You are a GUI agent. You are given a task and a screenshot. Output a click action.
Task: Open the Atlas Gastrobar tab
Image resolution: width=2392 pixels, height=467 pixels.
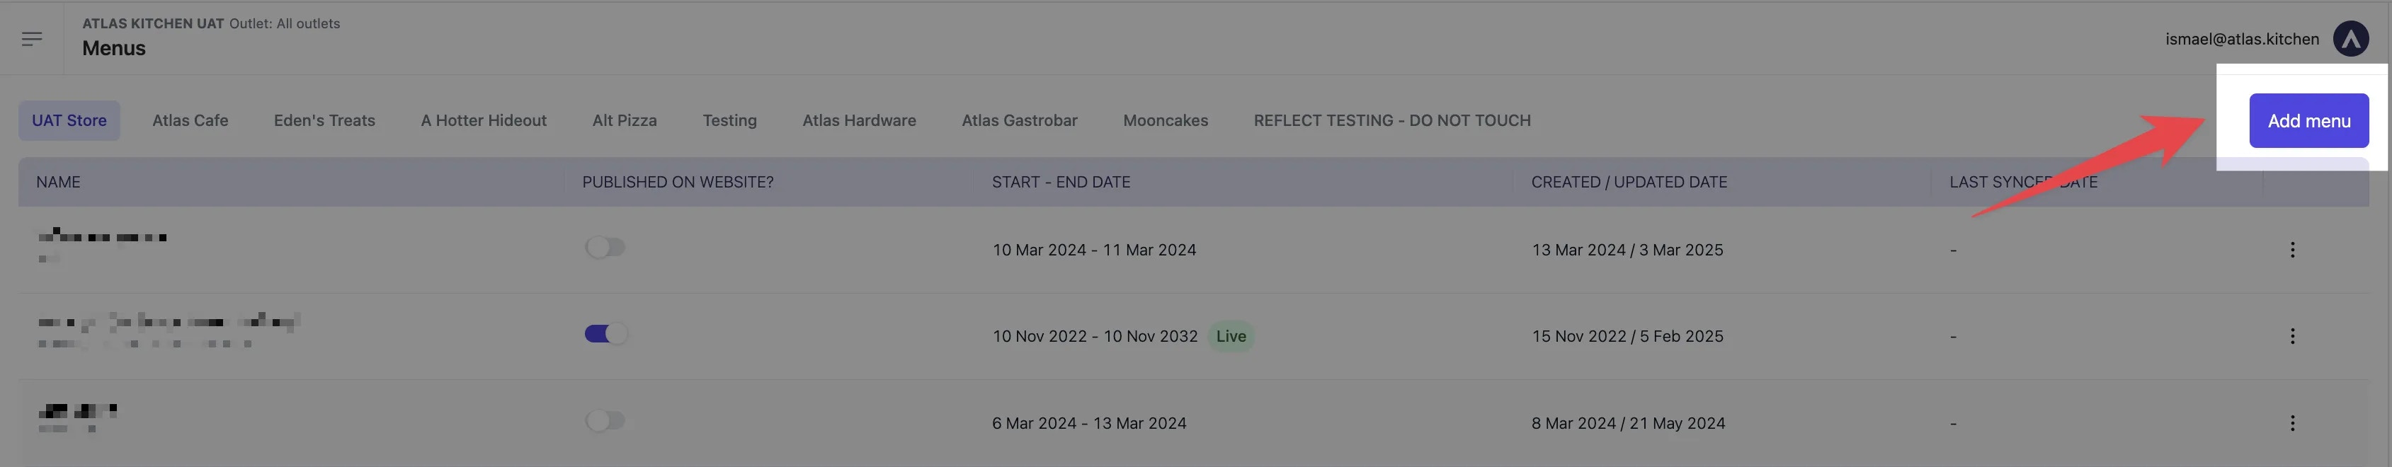pos(1019,120)
